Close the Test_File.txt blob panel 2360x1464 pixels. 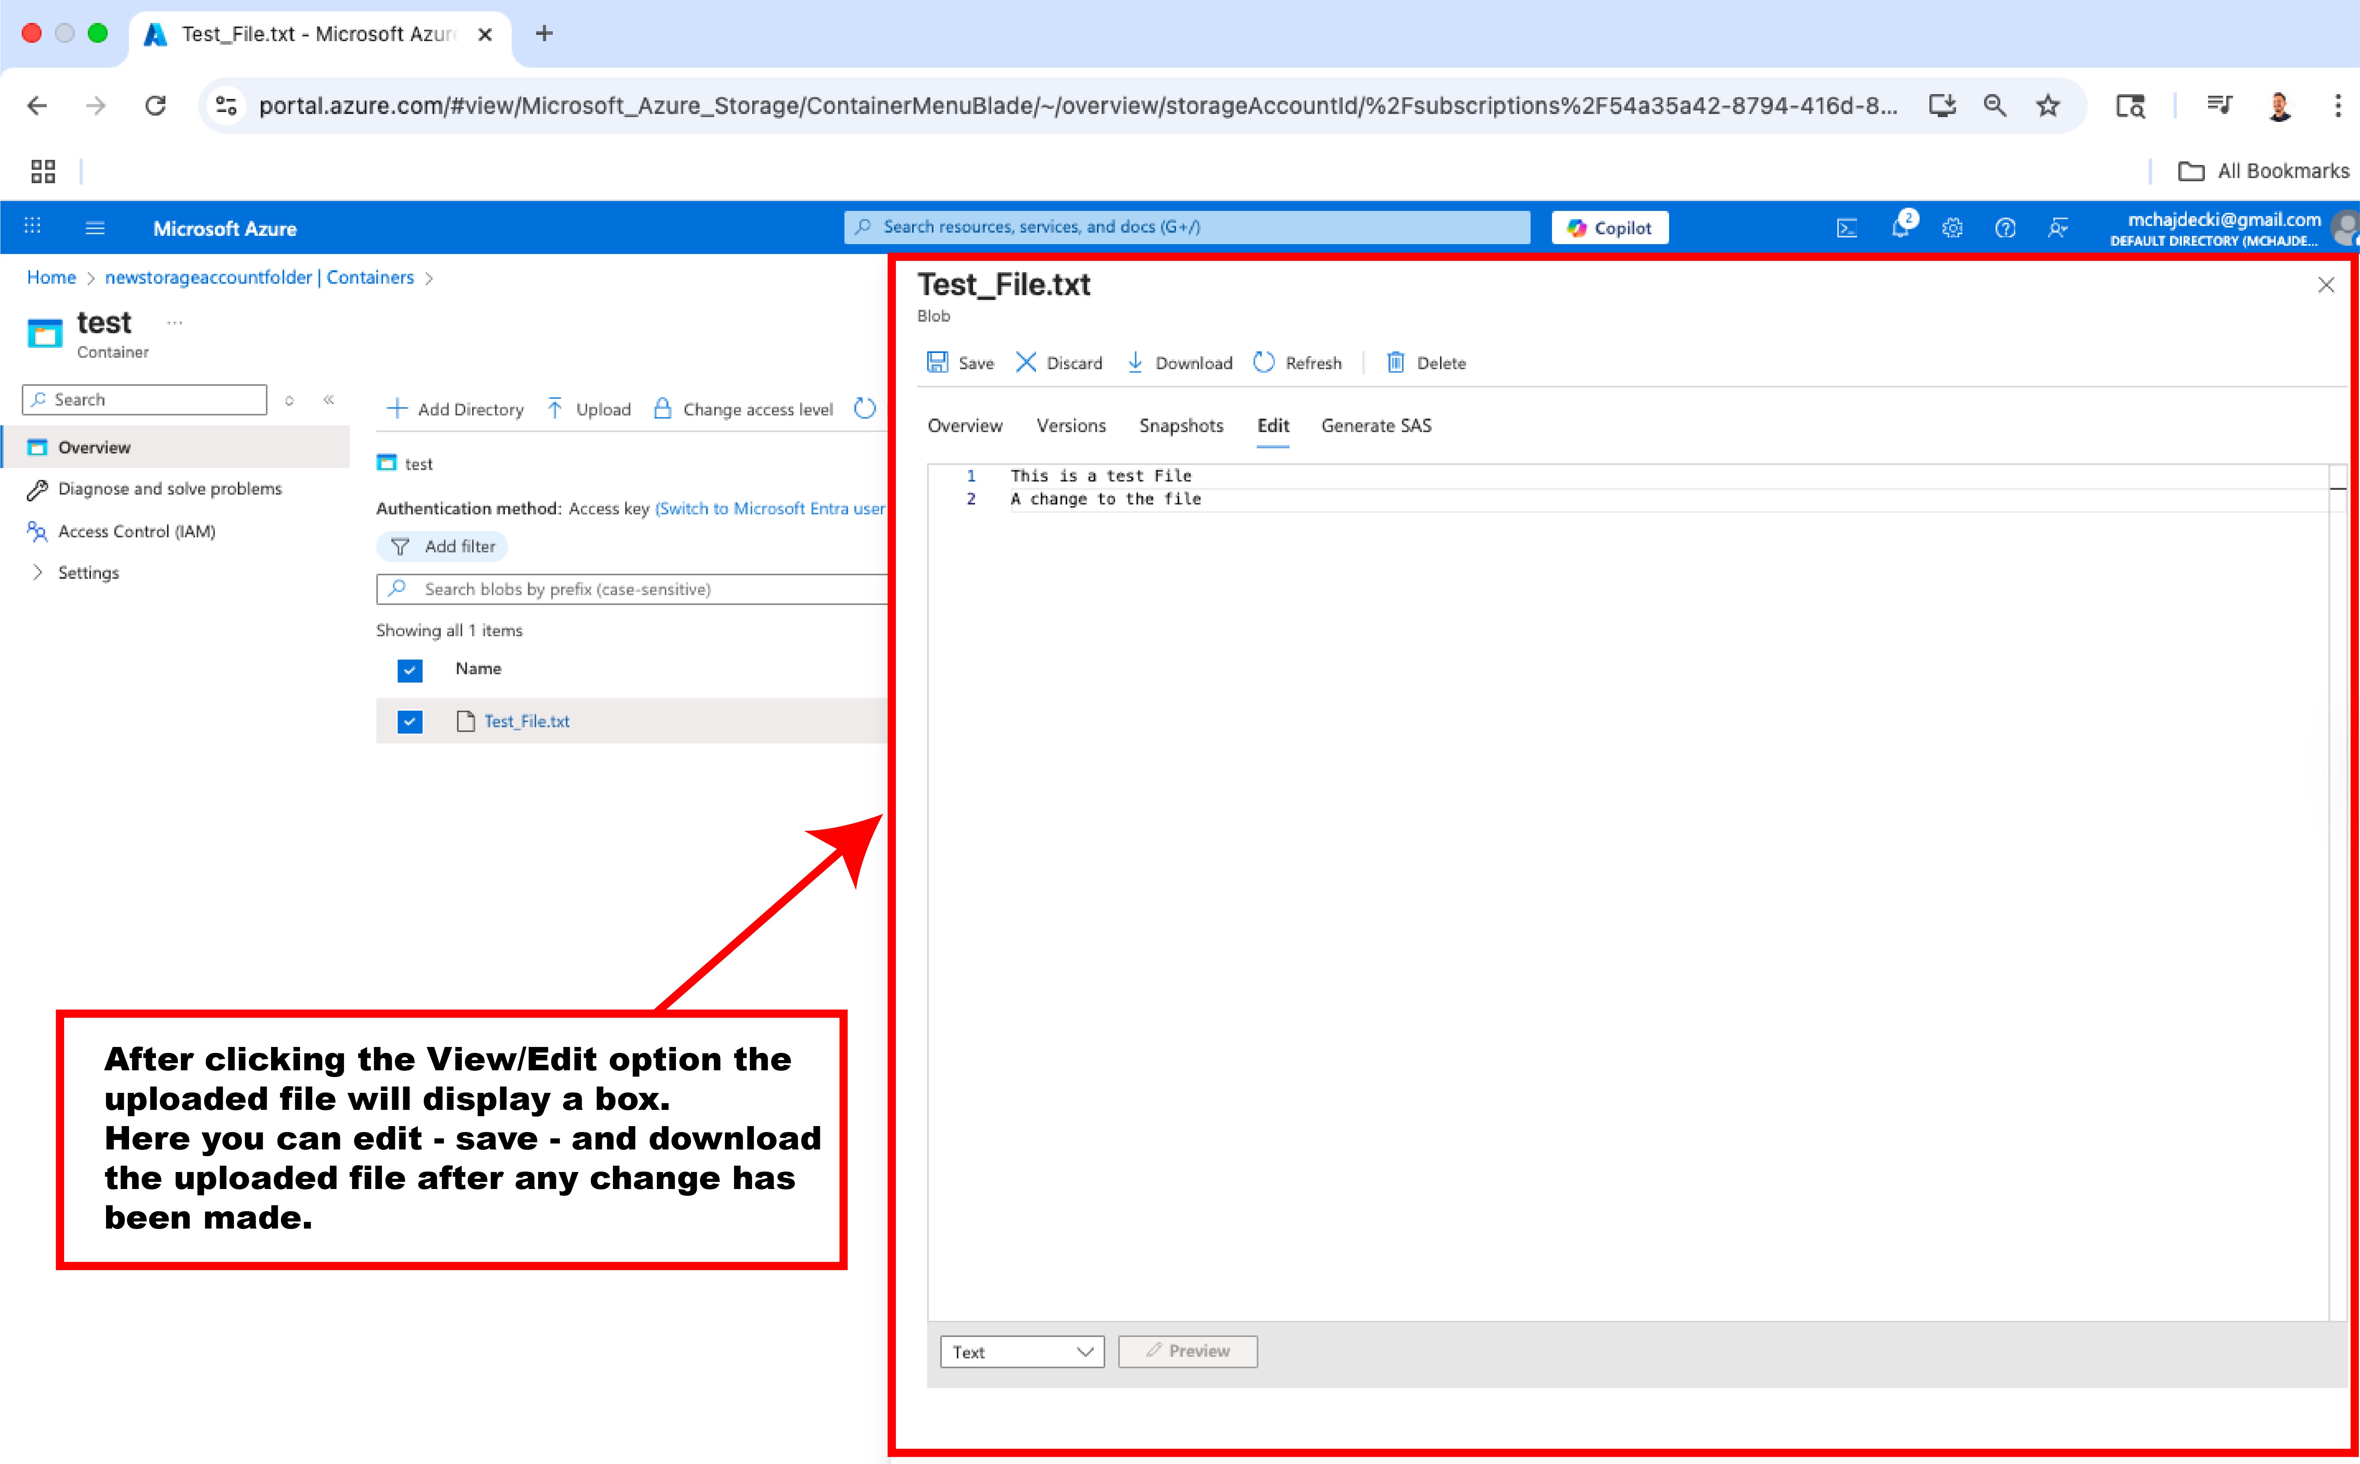coord(2325,284)
